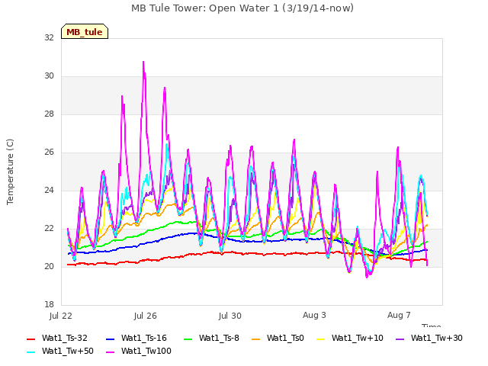Click magenta Wat1_Tw100 legend color marker
Image resolution: width=488 pixels, height=366 pixels.
[111, 352]
